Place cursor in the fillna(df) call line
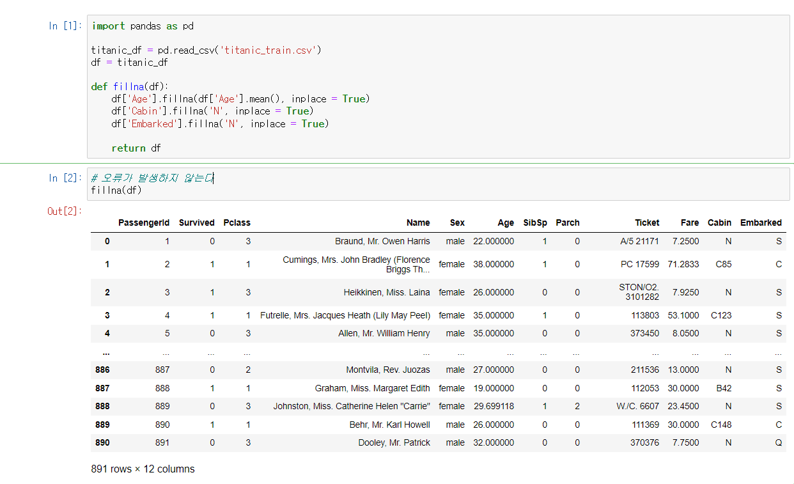This screenshot has height=484, width=794. coord(116,190)
